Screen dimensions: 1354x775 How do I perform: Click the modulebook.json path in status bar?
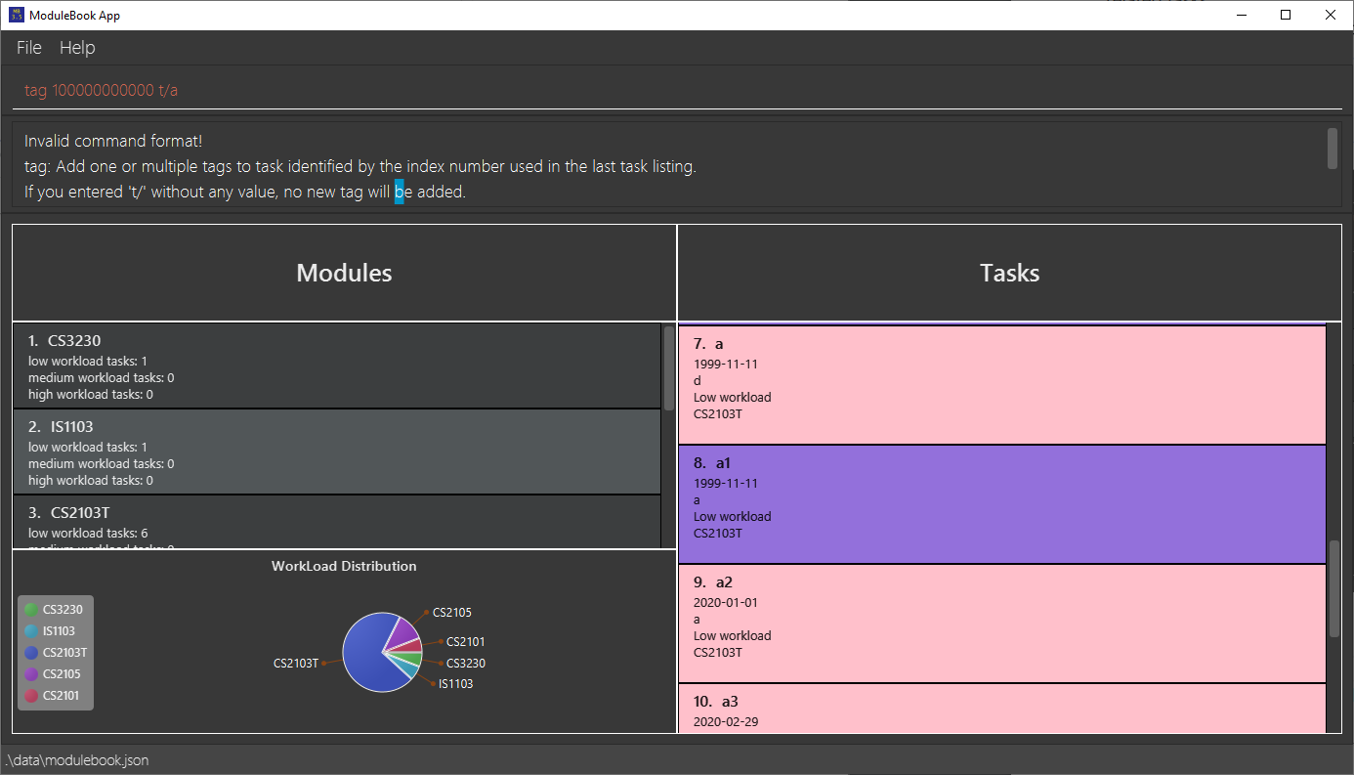pyautogui.click(x=76, y=760)
